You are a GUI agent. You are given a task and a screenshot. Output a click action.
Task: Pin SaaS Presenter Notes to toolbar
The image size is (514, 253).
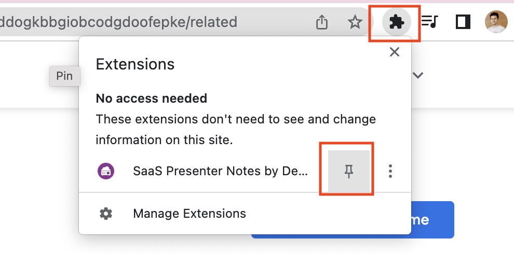coord(349,172)
